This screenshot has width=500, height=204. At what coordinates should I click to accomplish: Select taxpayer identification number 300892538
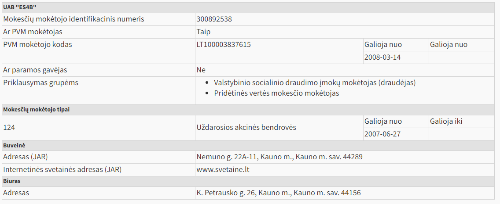point(214,19)
